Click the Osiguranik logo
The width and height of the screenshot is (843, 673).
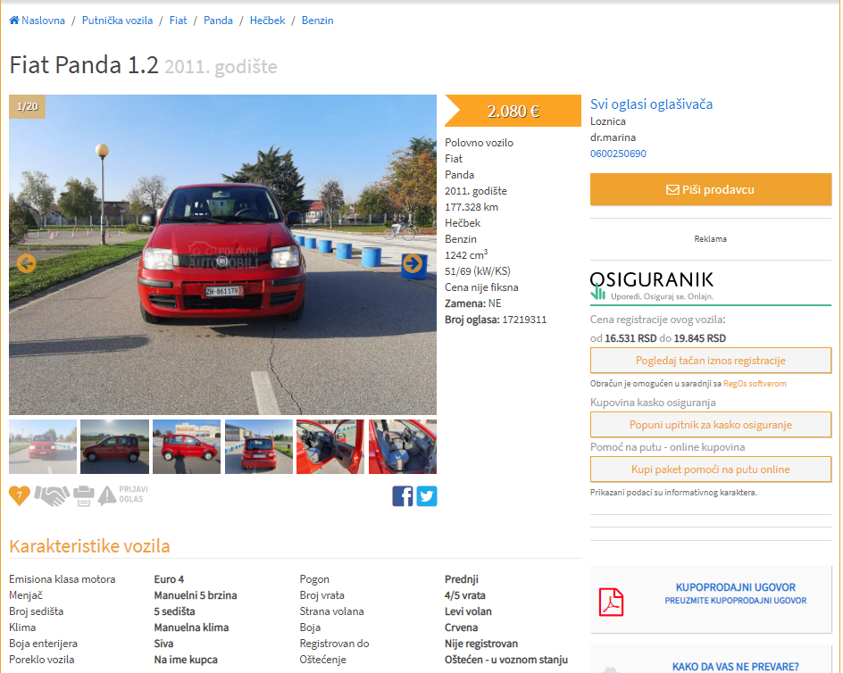[652, 286]
